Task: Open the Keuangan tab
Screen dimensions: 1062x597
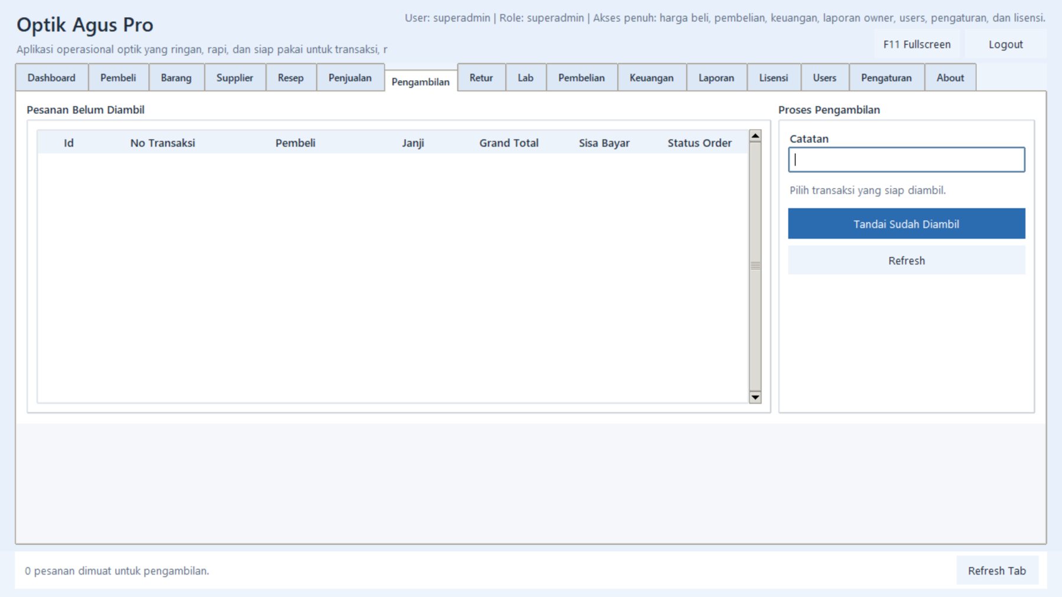Action: point(651,78)
